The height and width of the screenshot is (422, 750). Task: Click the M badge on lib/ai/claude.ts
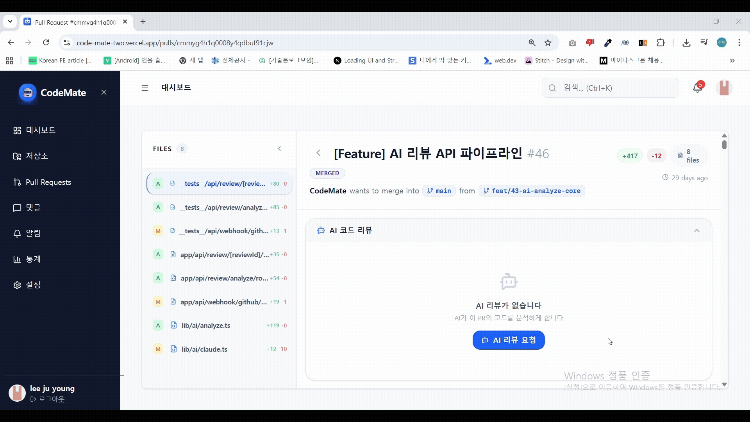[158, 349]
